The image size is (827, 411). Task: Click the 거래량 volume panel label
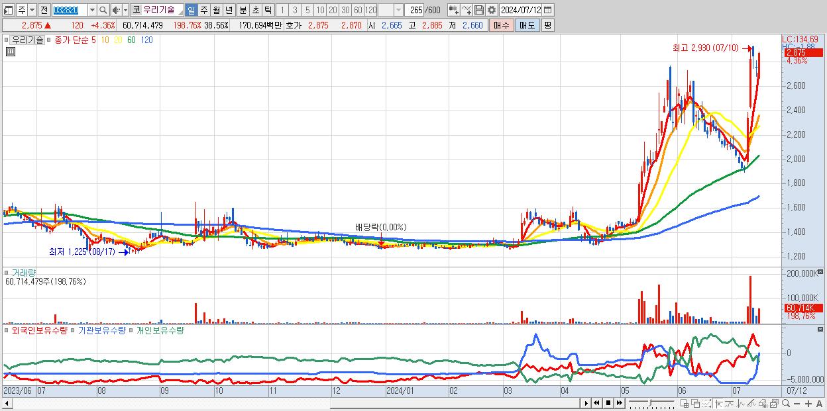[x=23, y=273]
